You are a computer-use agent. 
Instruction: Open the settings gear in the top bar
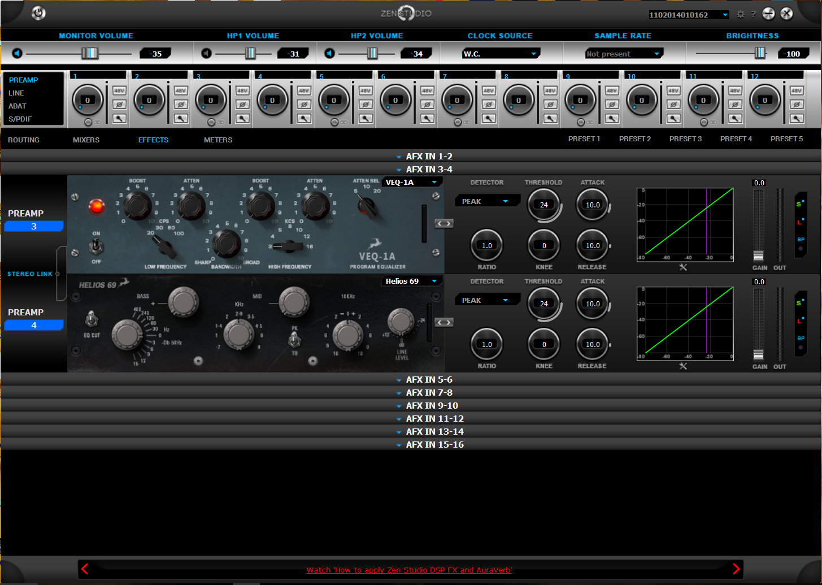pos(740,14)
